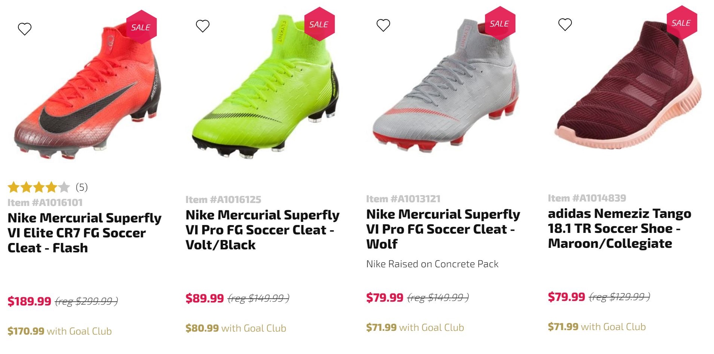
Task: Click SALE badge on maroon adidas shoe
Action: point(681,23)
